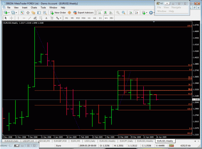Select the arrow Cursor tool

tap(6, 18)
